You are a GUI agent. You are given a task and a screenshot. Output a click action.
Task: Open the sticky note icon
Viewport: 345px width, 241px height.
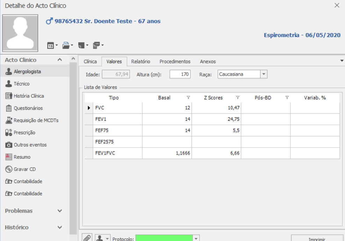click(81, 45)
